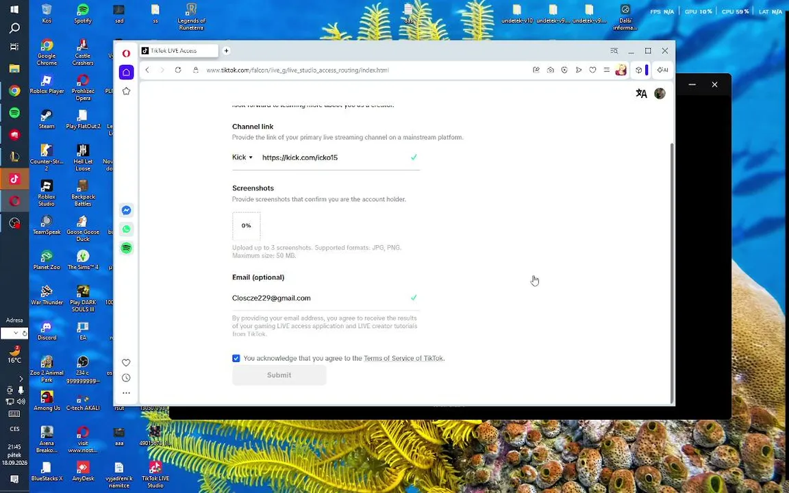Open Windows search magnifier in taskbar

click(x=14, y=28)
